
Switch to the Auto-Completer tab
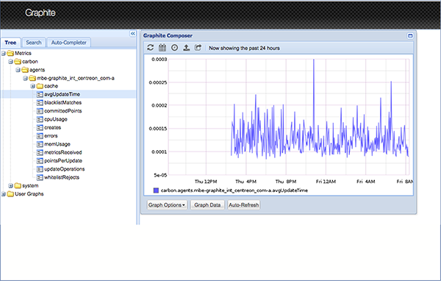click(68, 43)
